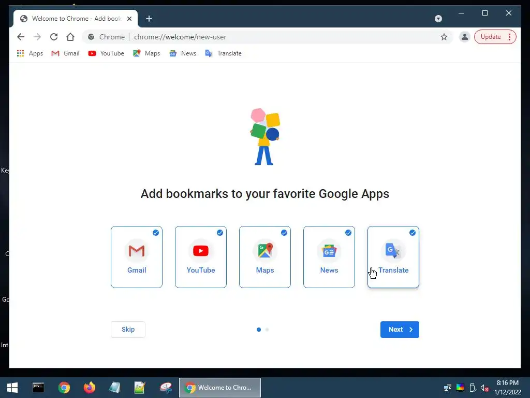
Task: Reload the welcome page
Action: pyautogui.click(x=54, y=37)
